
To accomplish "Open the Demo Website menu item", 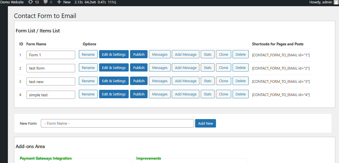I will tap(12, 2).
